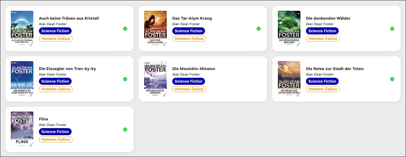Click green checkmark on Die denkenden Wälder card

[x=392, y=29]
